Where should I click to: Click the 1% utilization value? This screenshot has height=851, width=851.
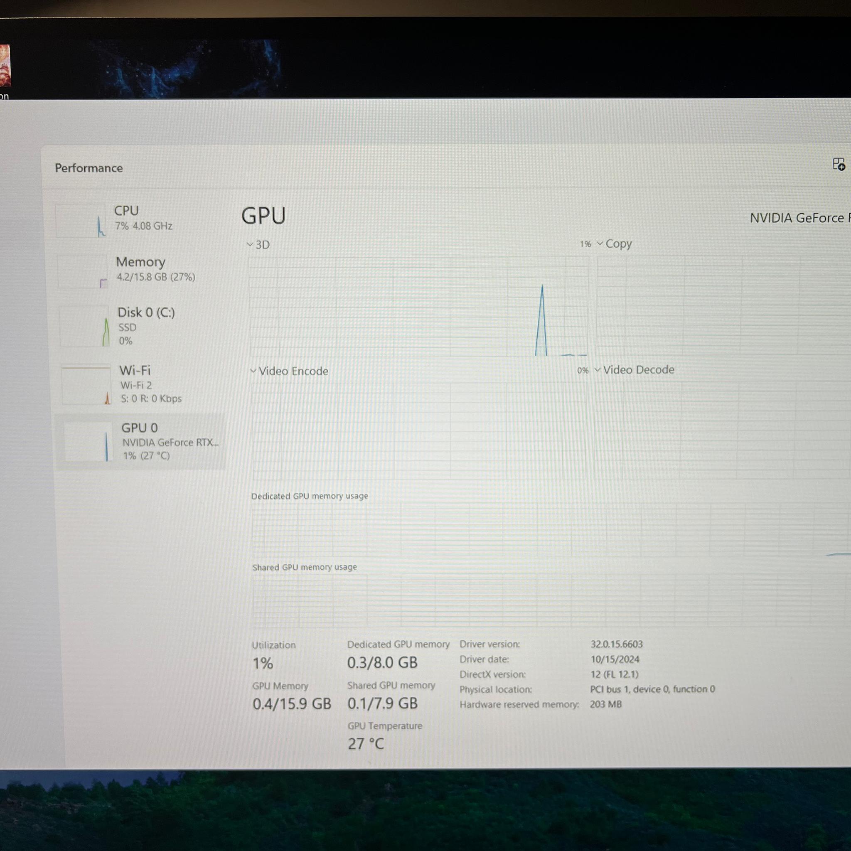[x=263, y=663]
